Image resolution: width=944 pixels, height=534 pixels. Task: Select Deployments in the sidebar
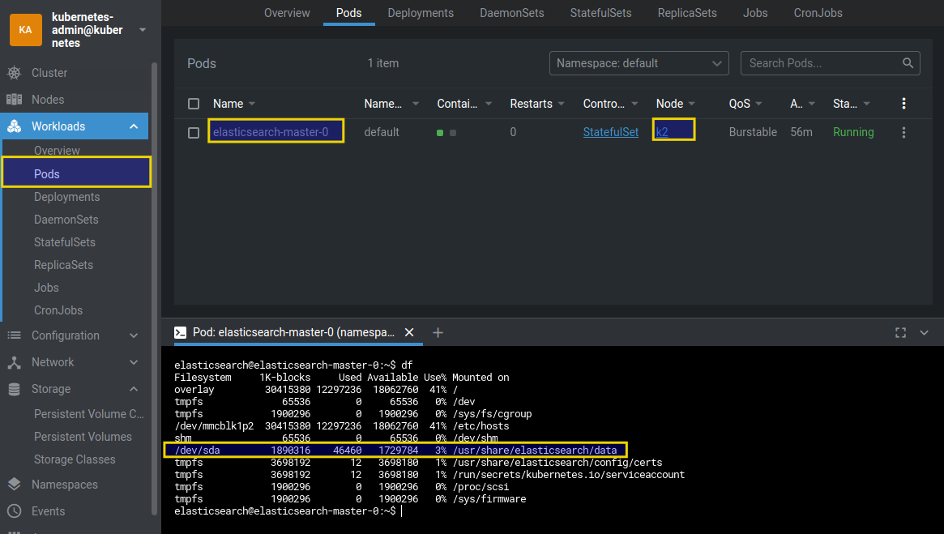click(x=66, y=197)
